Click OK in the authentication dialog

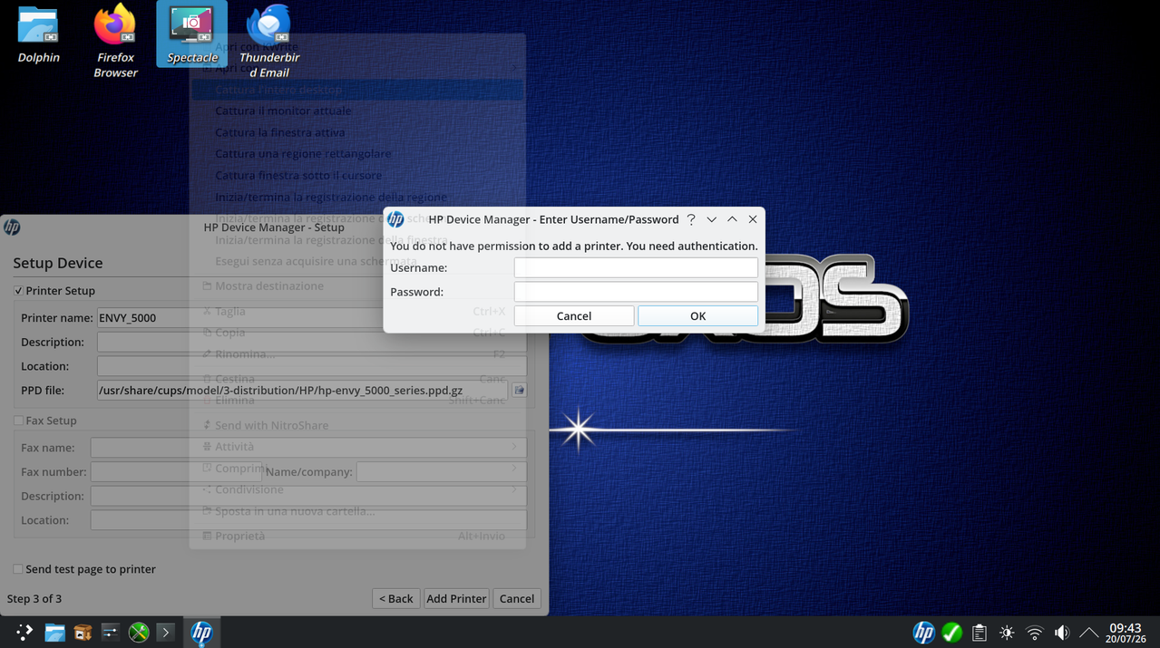tap(697, 316)
